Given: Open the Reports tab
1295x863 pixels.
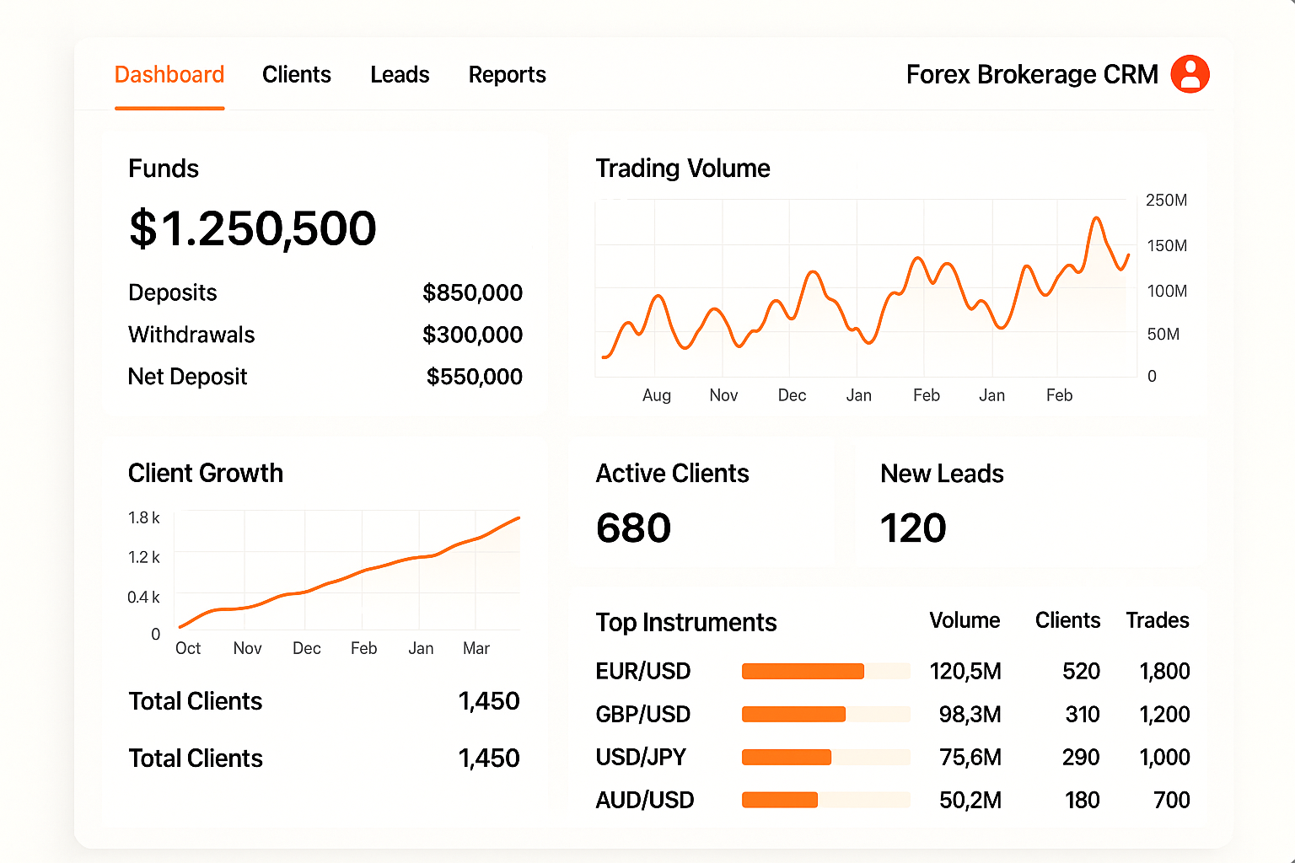Looking at the screenshot, I should [x=507, y=75].
